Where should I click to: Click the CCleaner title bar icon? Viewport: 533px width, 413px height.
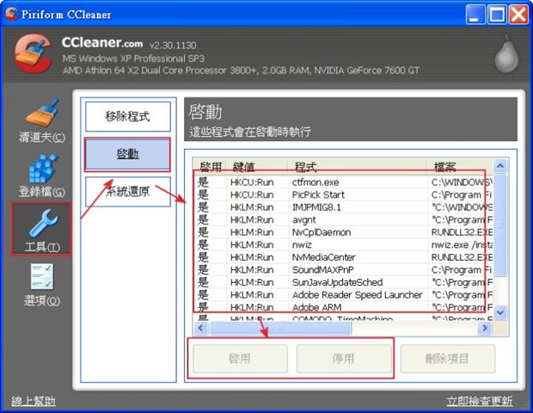click(x=11, y=14)
